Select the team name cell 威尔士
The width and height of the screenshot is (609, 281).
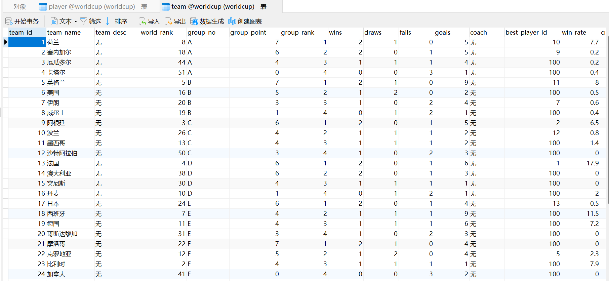[70, 113]
